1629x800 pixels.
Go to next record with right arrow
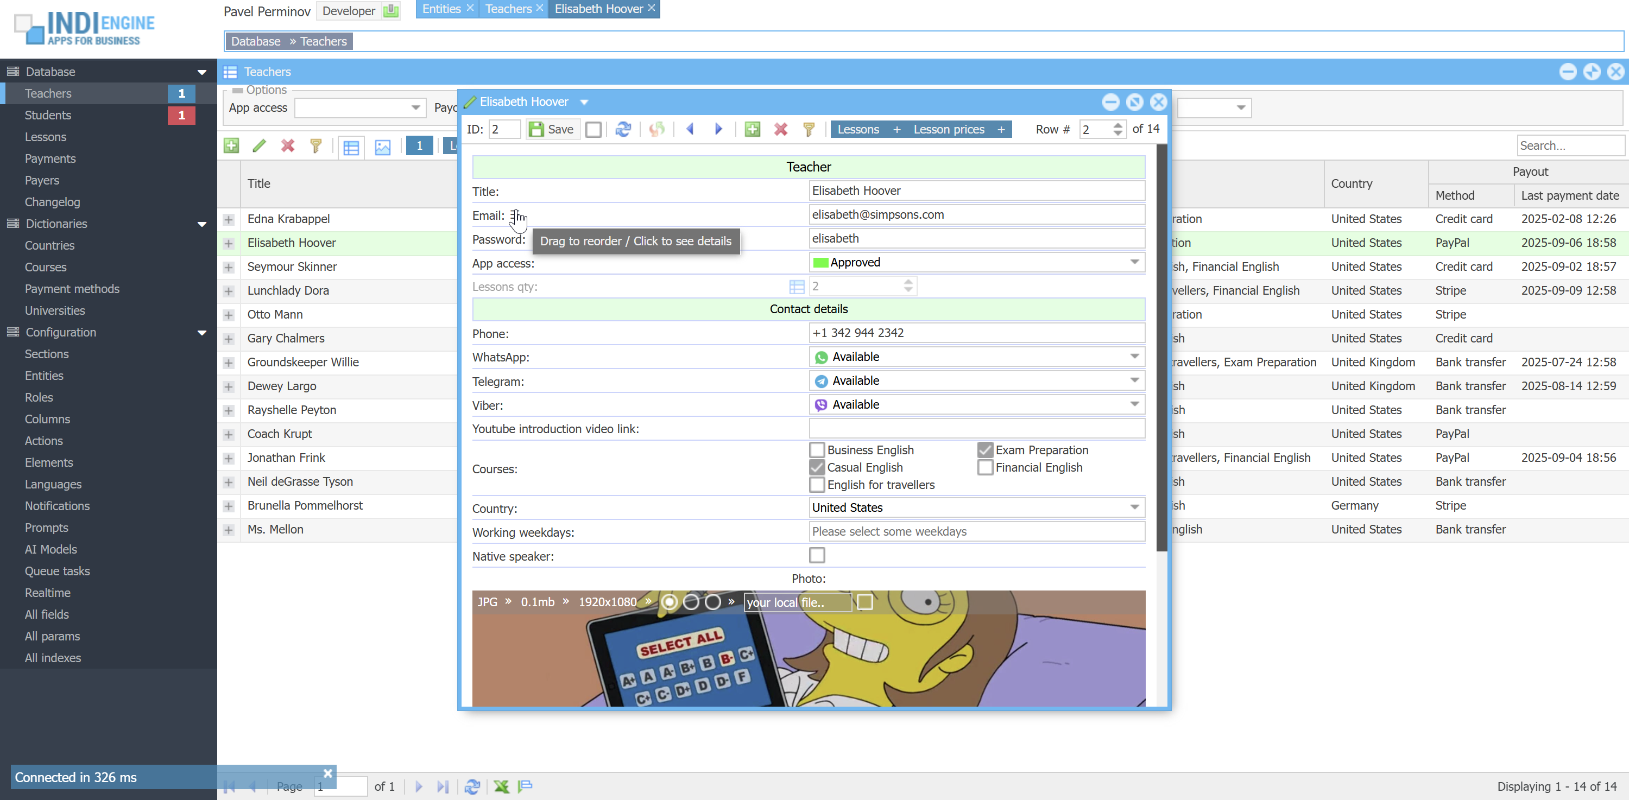[718, 129]
